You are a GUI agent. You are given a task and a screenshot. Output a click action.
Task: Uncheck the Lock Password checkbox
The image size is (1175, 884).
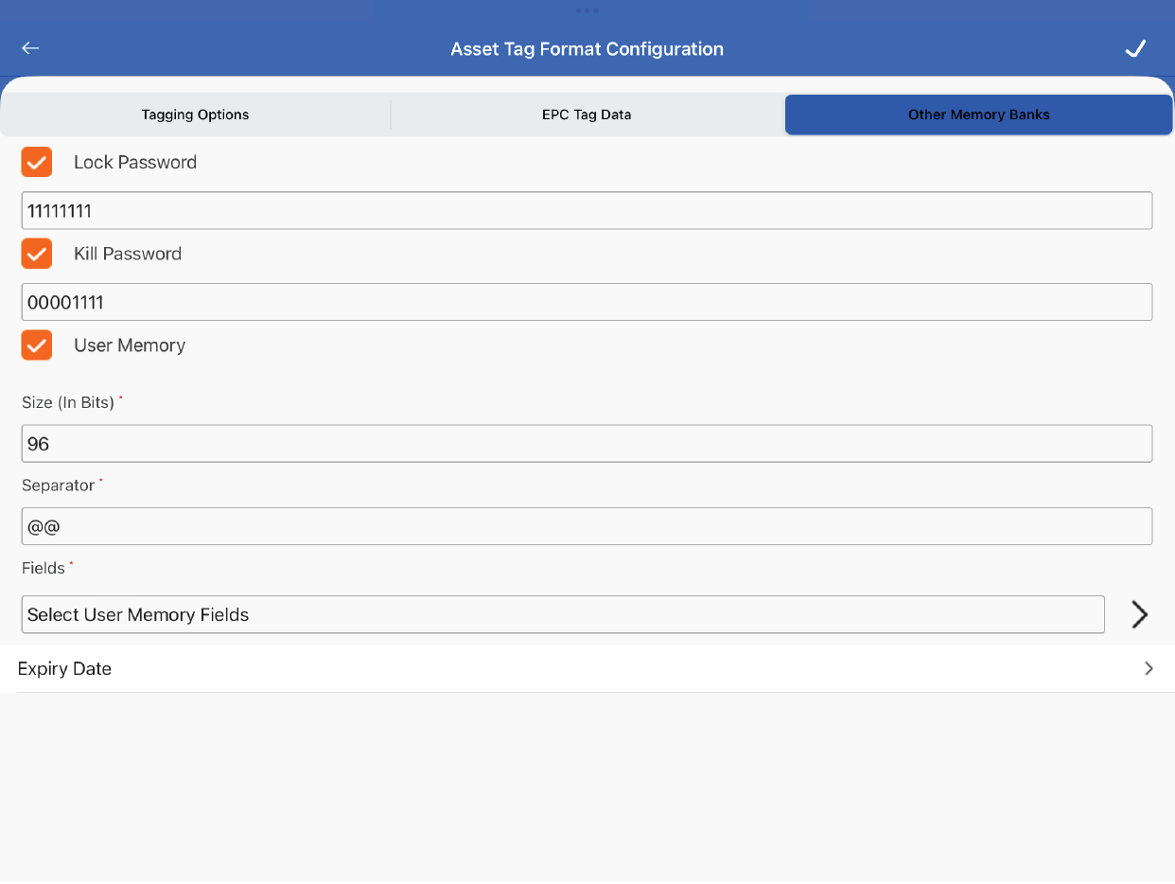pyautogui.click(x=37, y=162)
